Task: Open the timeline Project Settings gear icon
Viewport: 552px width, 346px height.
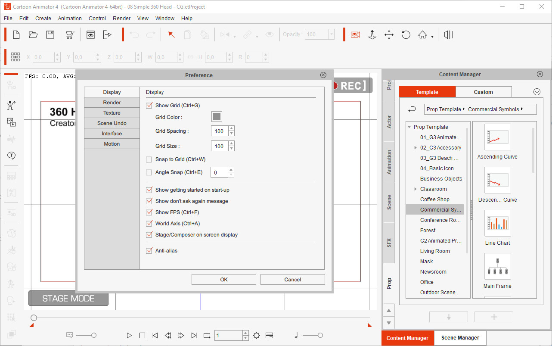Action: pos(257,335)
